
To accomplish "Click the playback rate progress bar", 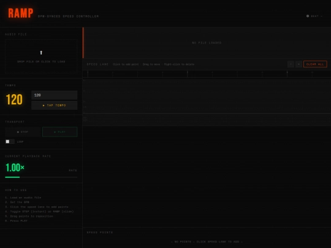I will pyautogui.click(x=41, y=177).
